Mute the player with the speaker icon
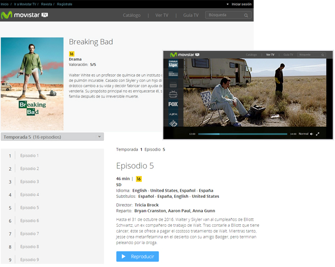This screenshot has height=267, width=335. pos(312,134)
